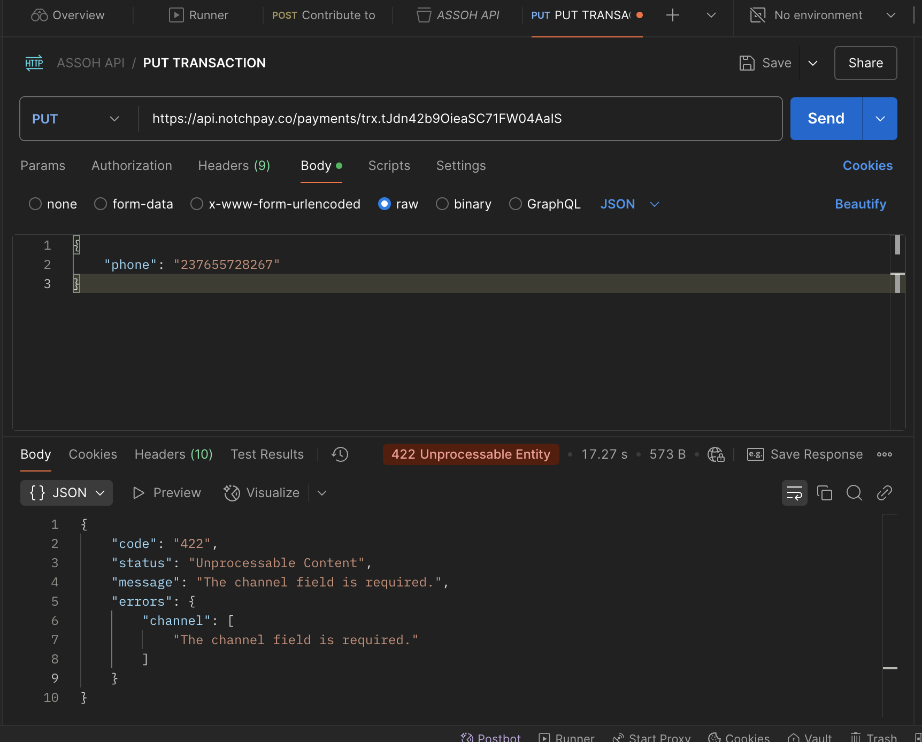Select raw body type
Viewport: 922px width, 742px height.
click(x=385, y=204)
